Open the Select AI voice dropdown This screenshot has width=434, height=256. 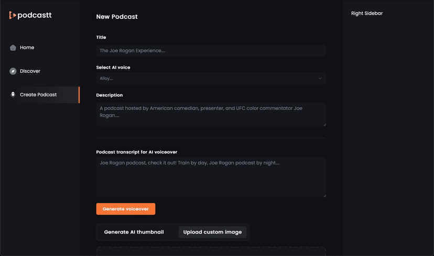click(x=210, y=79)
